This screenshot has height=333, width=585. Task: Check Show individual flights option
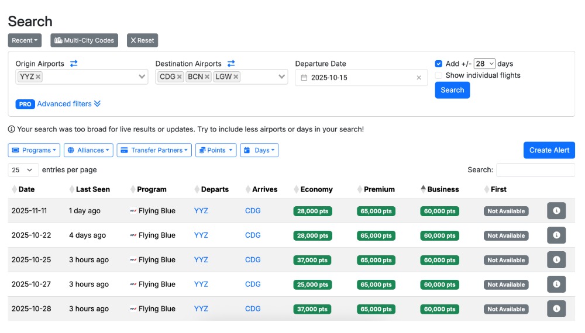point(439,75)
